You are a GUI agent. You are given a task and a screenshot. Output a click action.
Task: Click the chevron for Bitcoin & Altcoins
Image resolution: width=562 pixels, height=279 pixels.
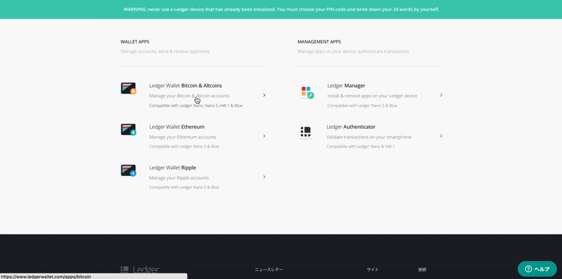264,95
